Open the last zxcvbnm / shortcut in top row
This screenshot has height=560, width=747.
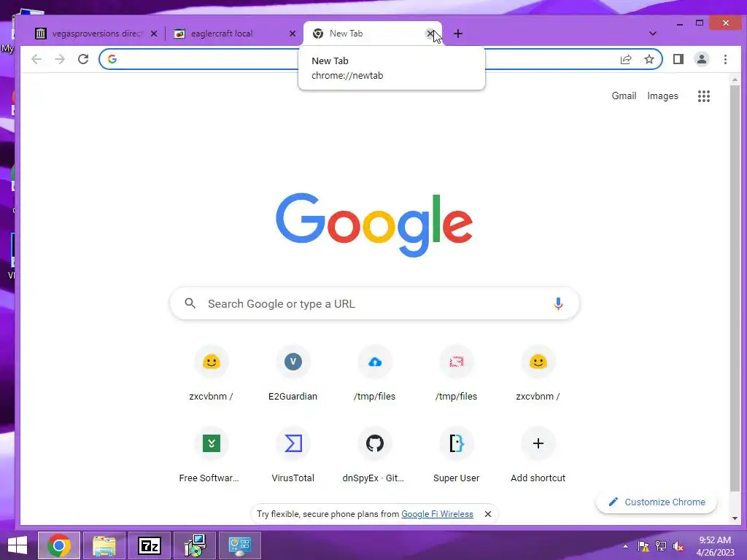[x=538, y=375]
